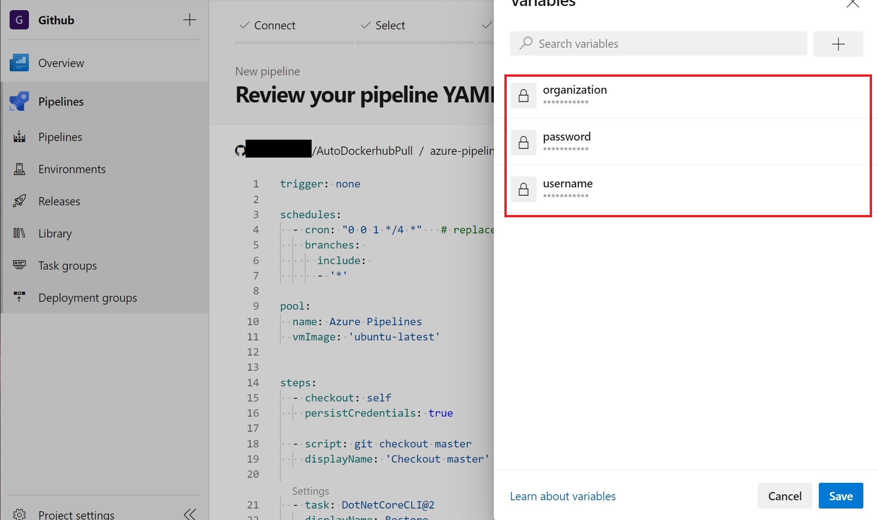The height and width of the screenshot is (520, 878).
Task: Collapse the sidebar with double chevron
Action: [190, 514]
